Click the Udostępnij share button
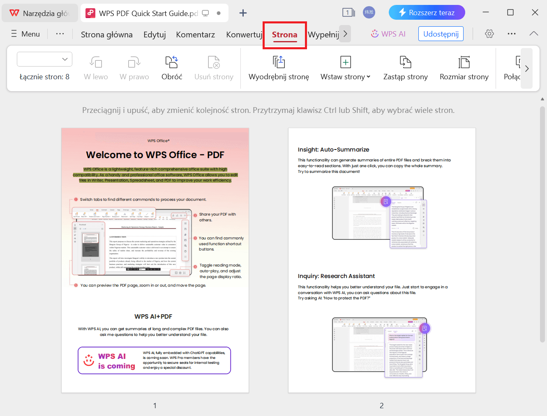547x416 pixels. click(441, 34)
